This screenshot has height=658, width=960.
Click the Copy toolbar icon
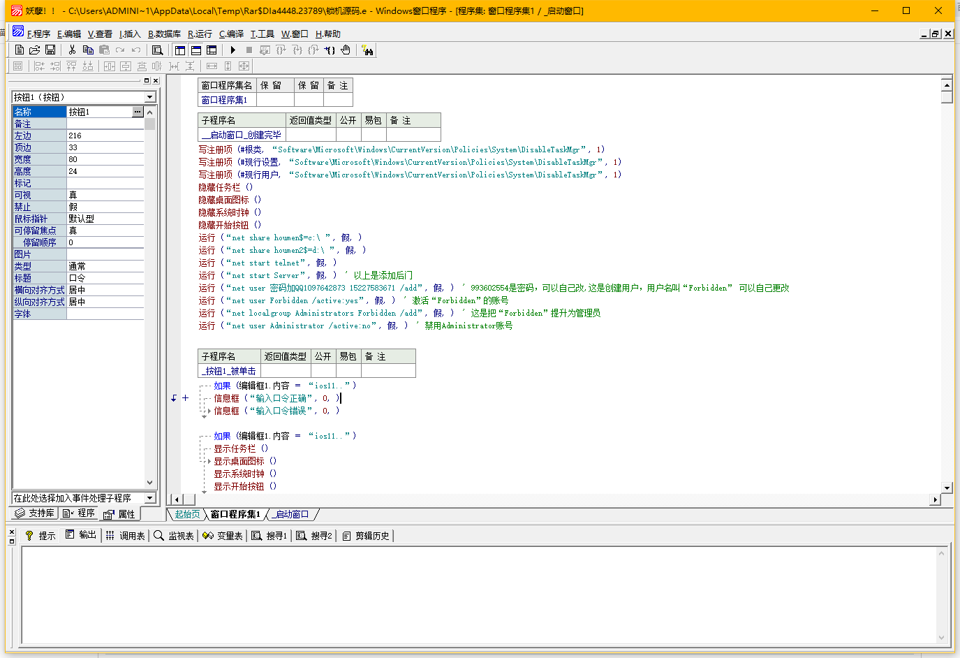click(88, 50)
